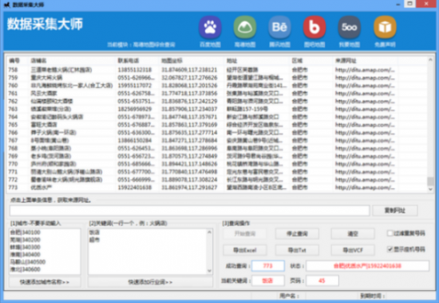Screen dimensions: 439x303
Task: Export contacts with 导出VCF button
Action: 353,250
